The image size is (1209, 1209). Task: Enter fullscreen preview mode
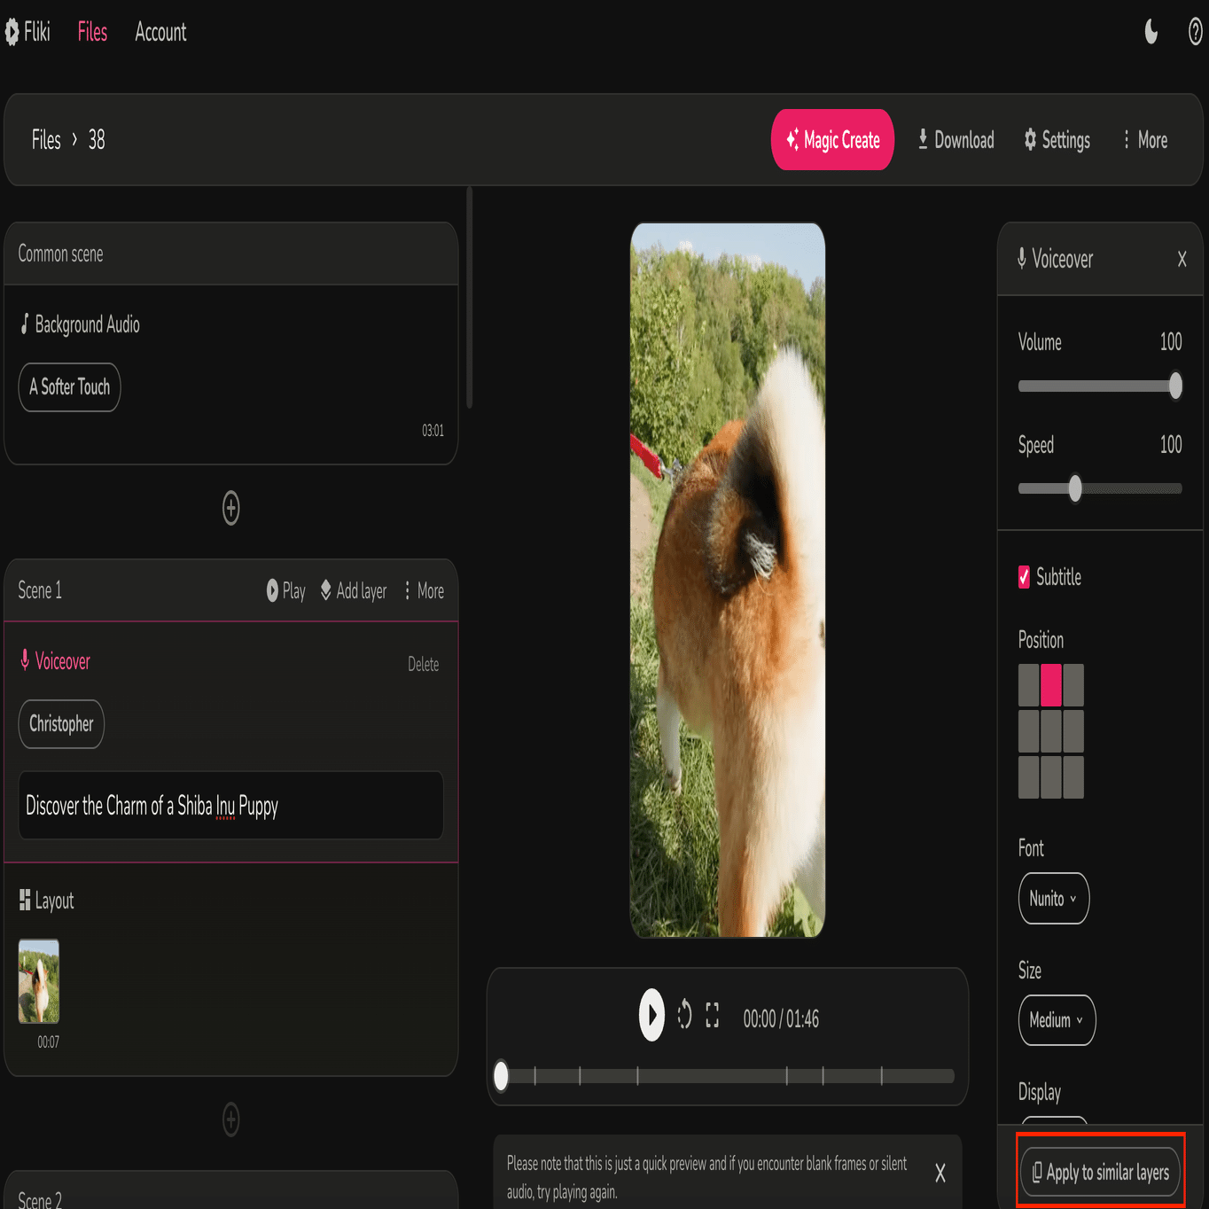712,1015
